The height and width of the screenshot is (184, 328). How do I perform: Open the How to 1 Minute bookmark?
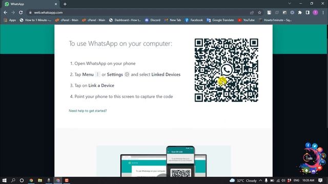(35, 20)
